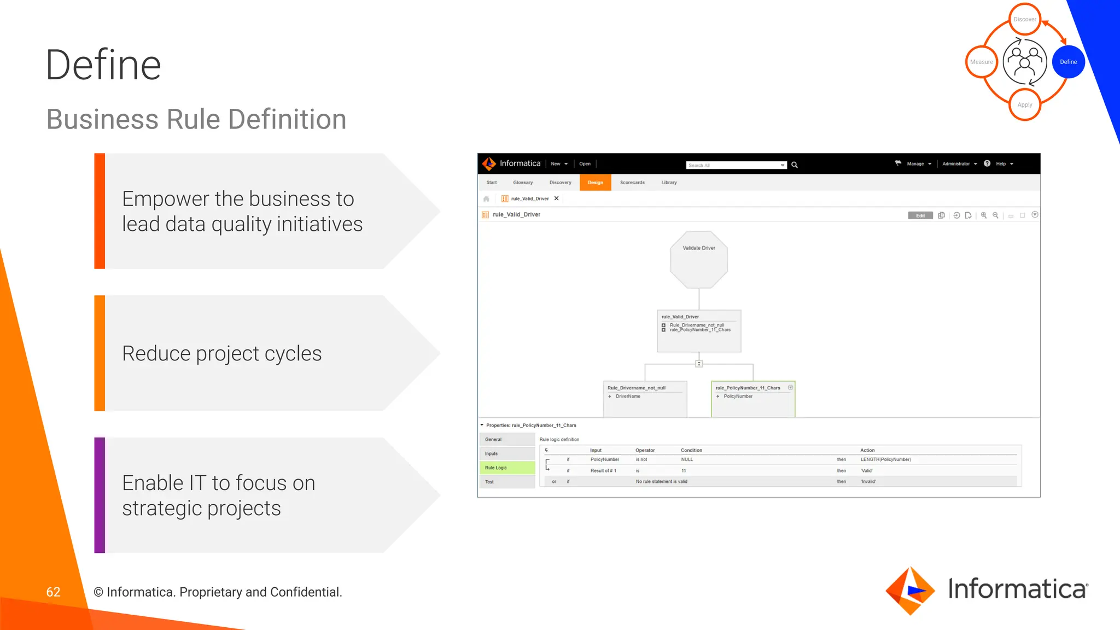
Task: Click the nesting icon in the rule logic header
Action: click(546, 450)
